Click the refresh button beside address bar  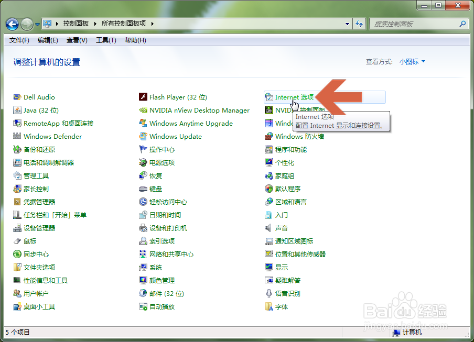pyautogui.click(x=359, y=24)
